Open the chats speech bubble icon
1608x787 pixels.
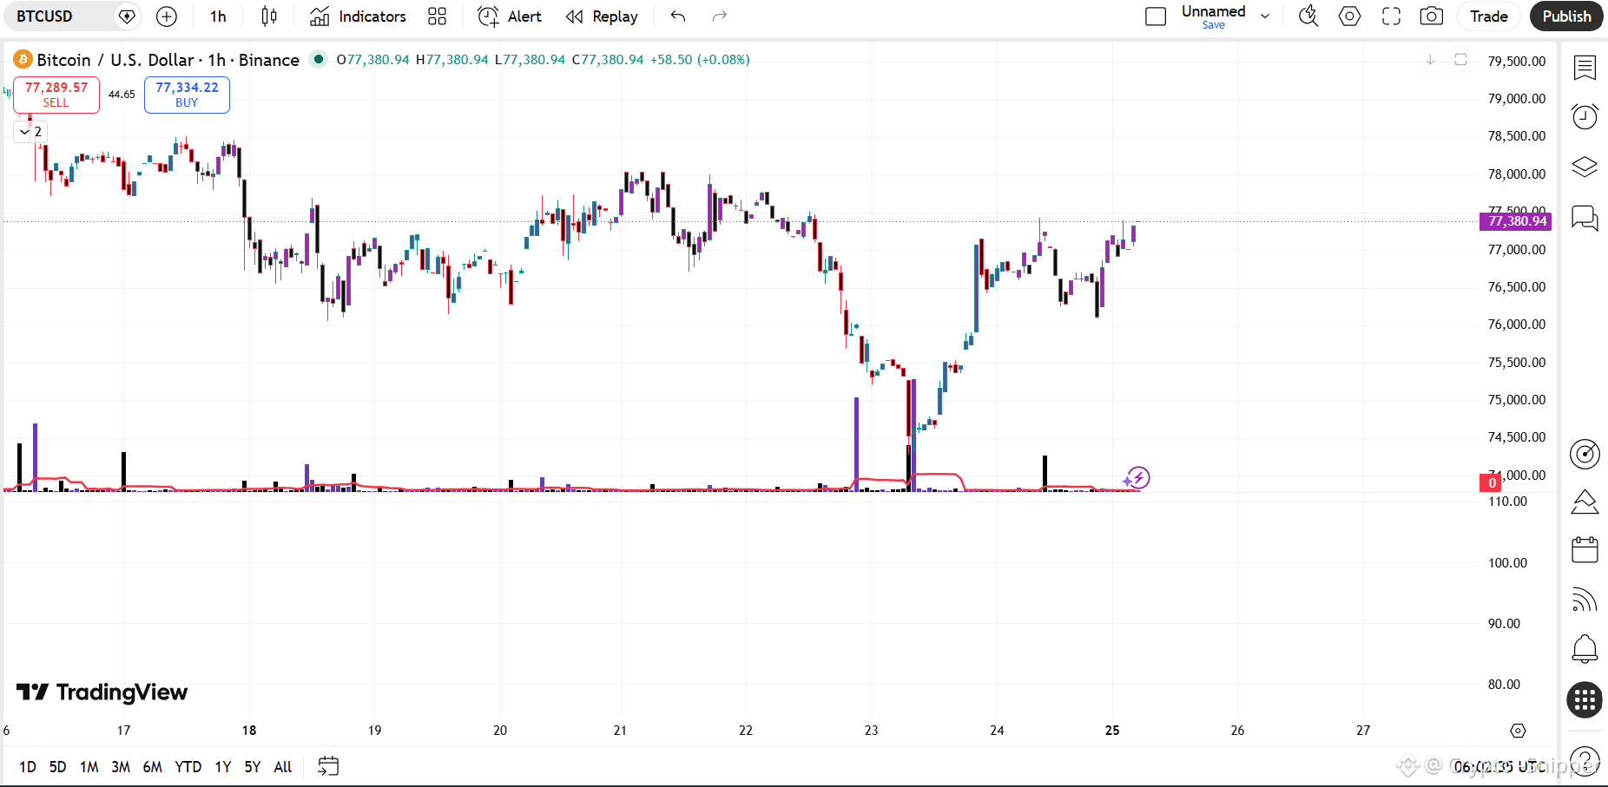click(x=1585, y=217)
